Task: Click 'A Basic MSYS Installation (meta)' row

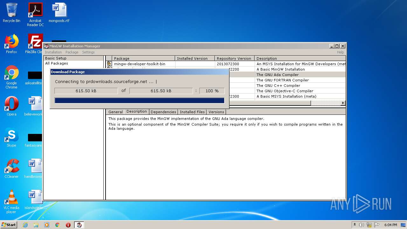Action: (286, 96)
